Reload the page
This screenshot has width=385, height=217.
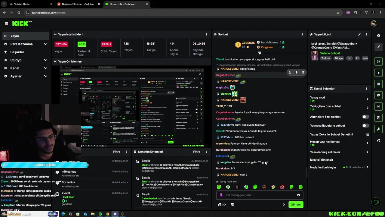tap(19, 13)
